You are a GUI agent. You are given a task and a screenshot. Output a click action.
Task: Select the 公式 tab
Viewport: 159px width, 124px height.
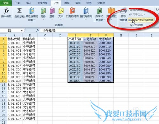(x=56, y=3)
